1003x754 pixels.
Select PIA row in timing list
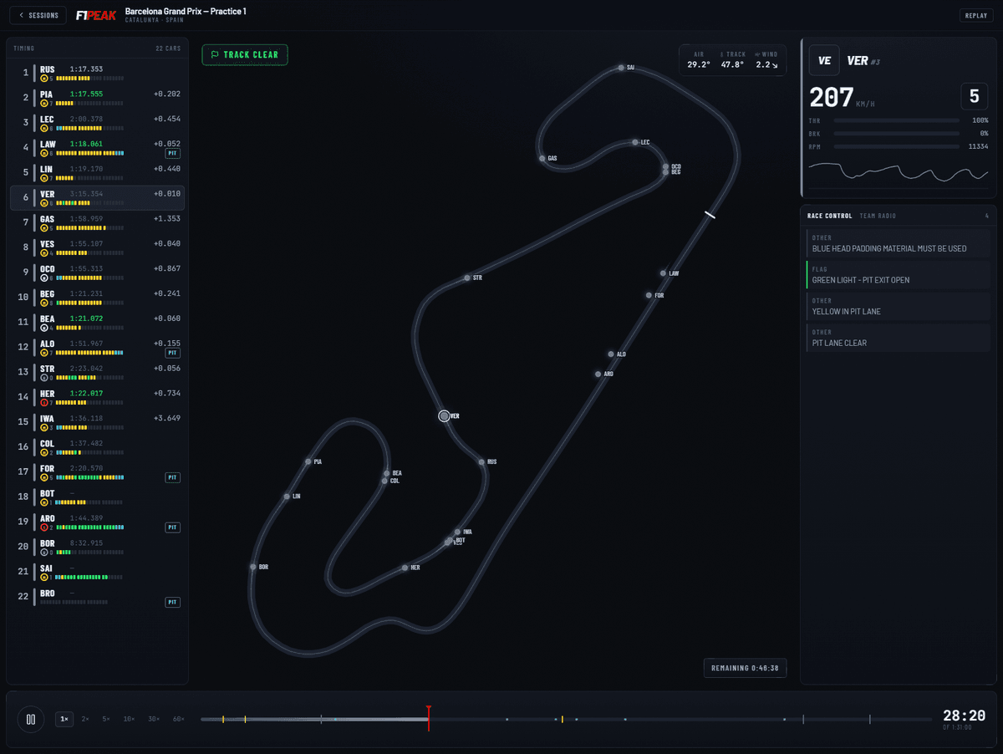pyautogui.click(x=97, y=99)
